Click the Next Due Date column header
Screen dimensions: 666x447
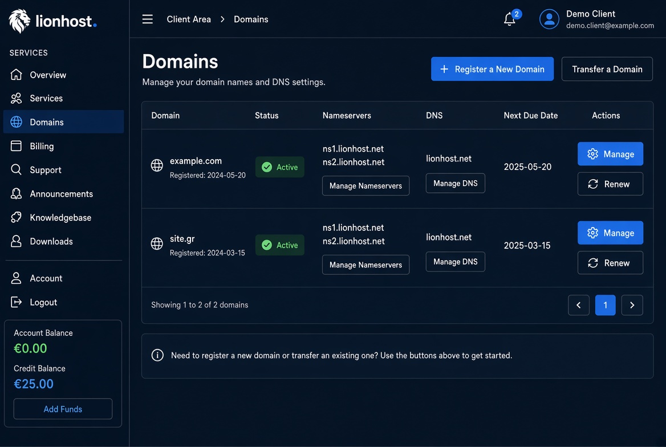click(530, 115)
